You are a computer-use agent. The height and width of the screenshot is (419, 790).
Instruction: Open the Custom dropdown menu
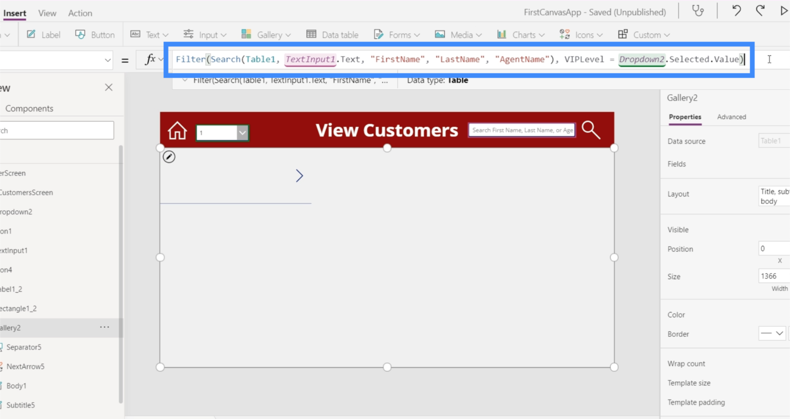click(x=644, y=35)
